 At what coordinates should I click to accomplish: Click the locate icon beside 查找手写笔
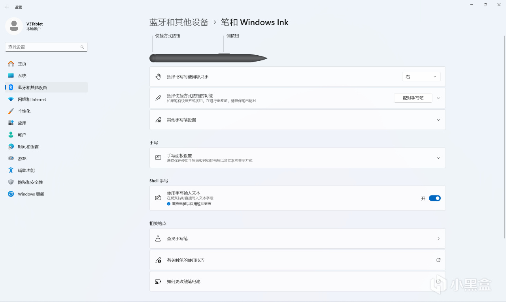click(158, 238)
